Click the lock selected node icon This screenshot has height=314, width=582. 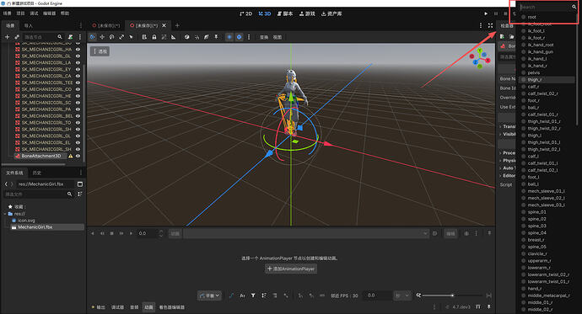pos(154,37)
